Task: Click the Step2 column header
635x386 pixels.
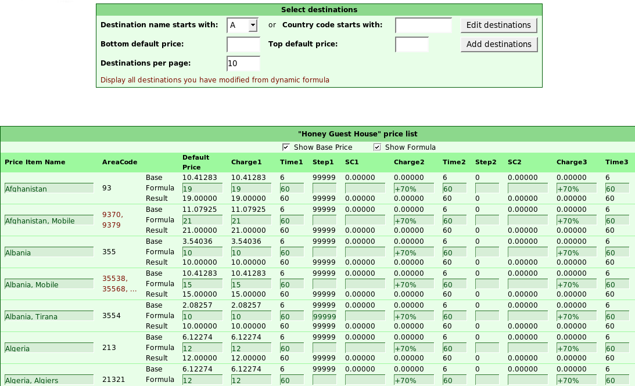Action: tap(486, 163)
